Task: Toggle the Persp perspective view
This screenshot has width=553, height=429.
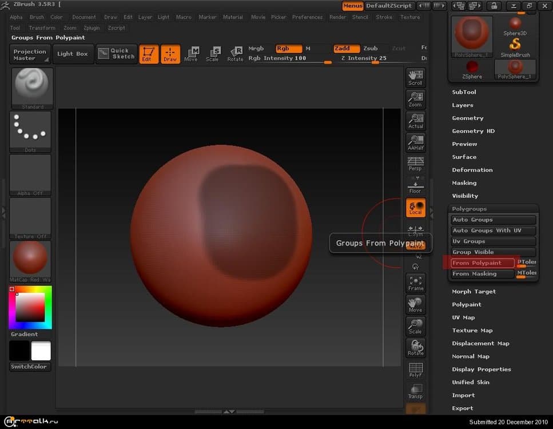Action: pyautogui.click(x=415, y=164)
